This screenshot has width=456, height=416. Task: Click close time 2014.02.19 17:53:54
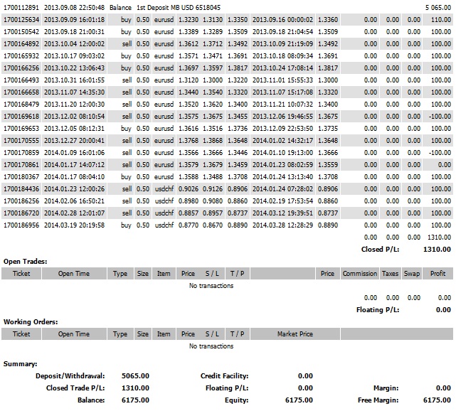click(282, 201)
